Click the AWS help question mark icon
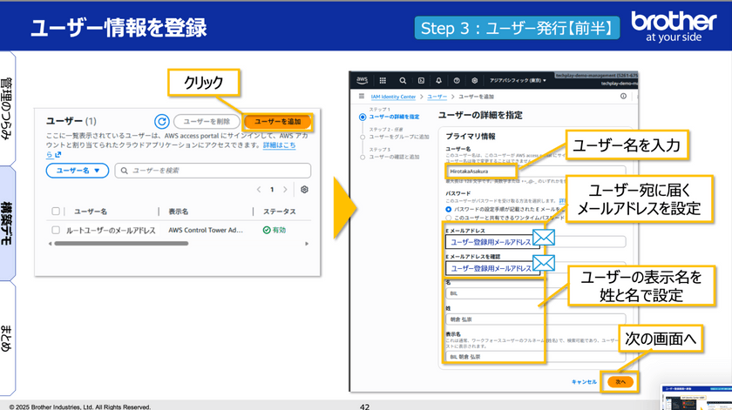Image resolution: width=732 pixels, height=410 pixels. point(457,80)
